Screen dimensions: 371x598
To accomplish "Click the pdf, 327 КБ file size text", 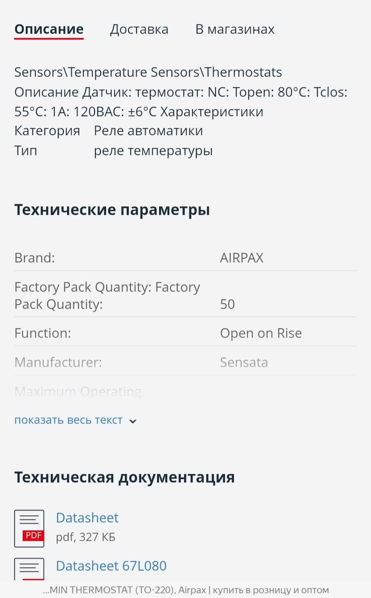I will 86,537.
